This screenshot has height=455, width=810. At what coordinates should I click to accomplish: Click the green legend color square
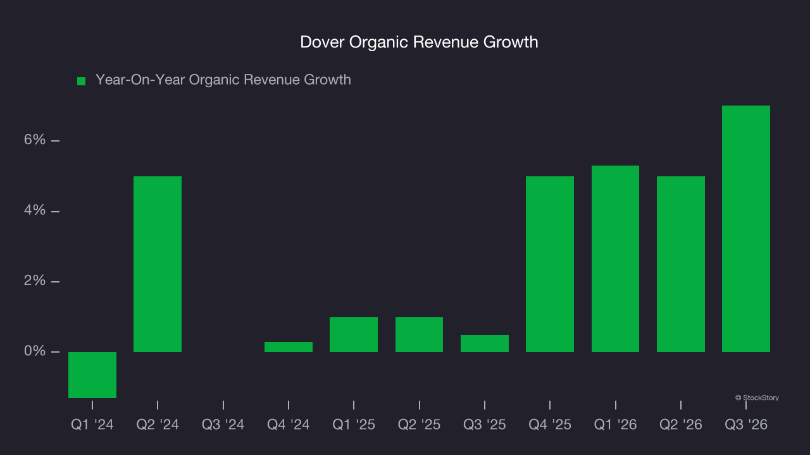[81, 81]
